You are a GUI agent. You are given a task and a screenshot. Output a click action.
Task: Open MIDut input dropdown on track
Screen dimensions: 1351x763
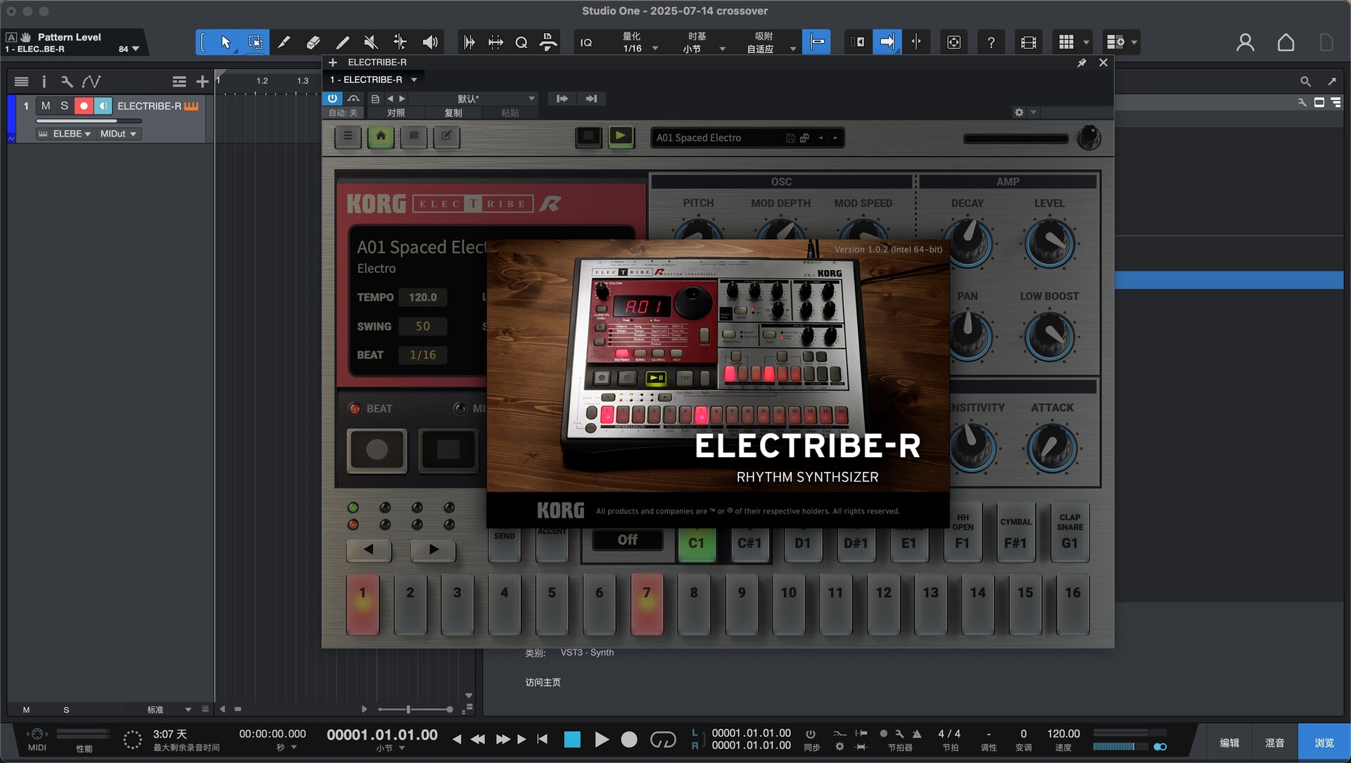coord(118,134)
